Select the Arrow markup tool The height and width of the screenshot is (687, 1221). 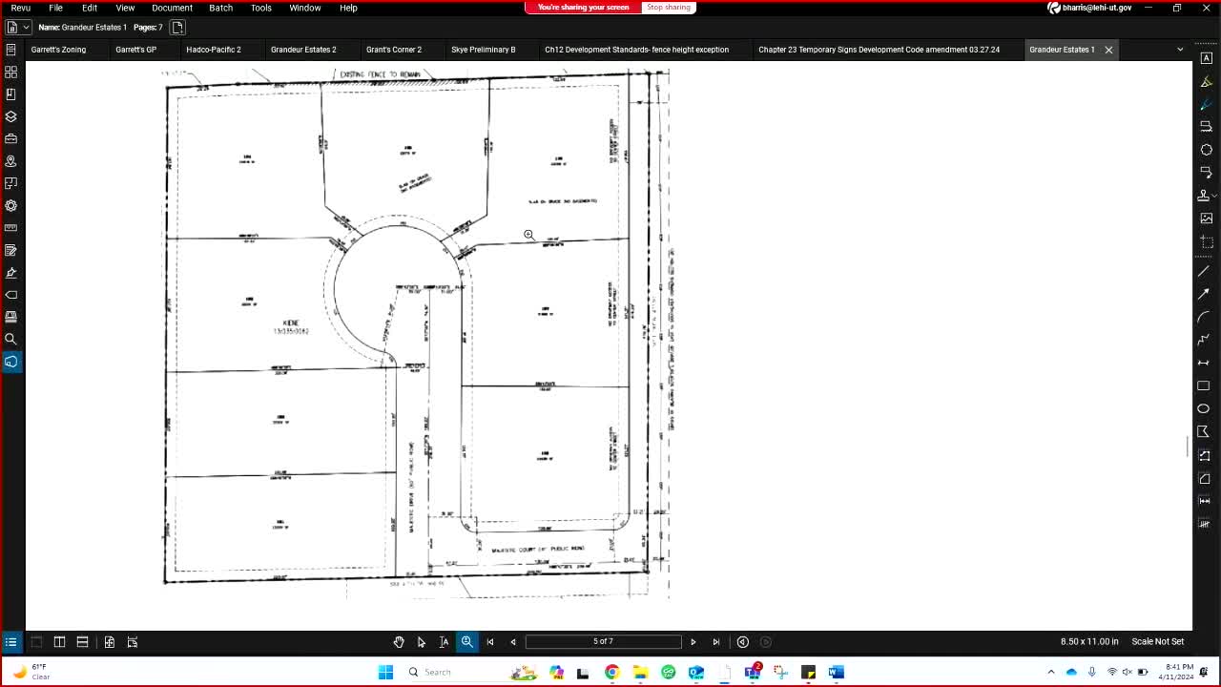point(1204,294)
